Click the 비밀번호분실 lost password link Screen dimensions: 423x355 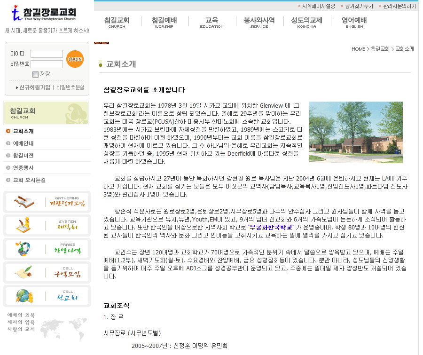[70, 87]
